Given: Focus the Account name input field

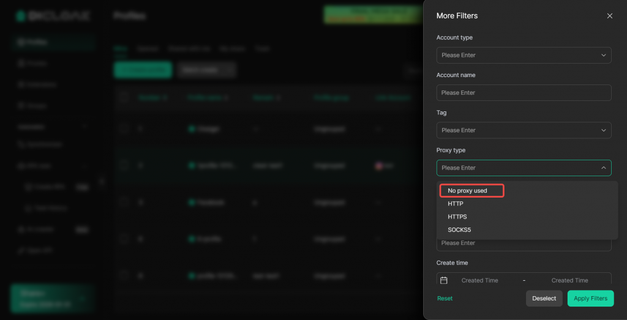Looking at the screenshot, I should click(x=524, y=92).
